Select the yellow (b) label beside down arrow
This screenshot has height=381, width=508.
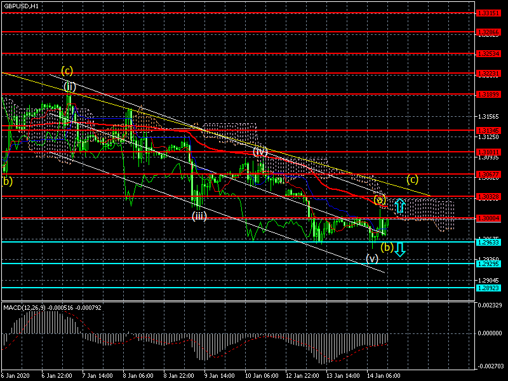coord(387,248)
